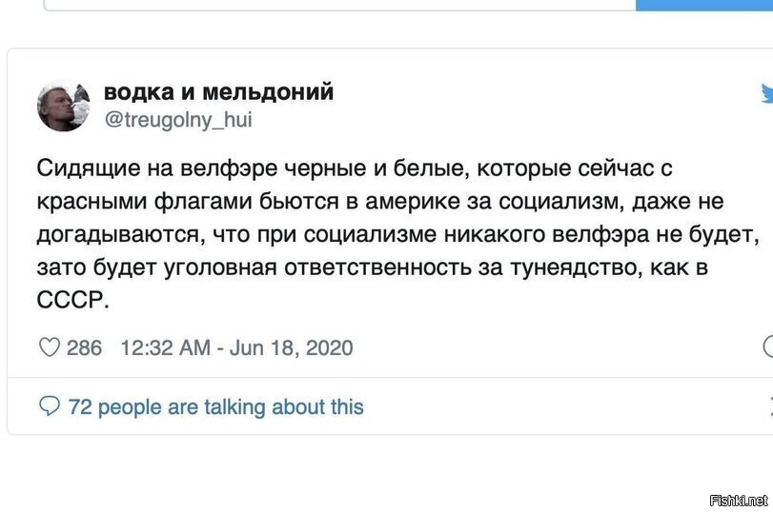773x512 pixels.
Task: Open "72 people are talking about this"
Action: (x=215, y=407)
